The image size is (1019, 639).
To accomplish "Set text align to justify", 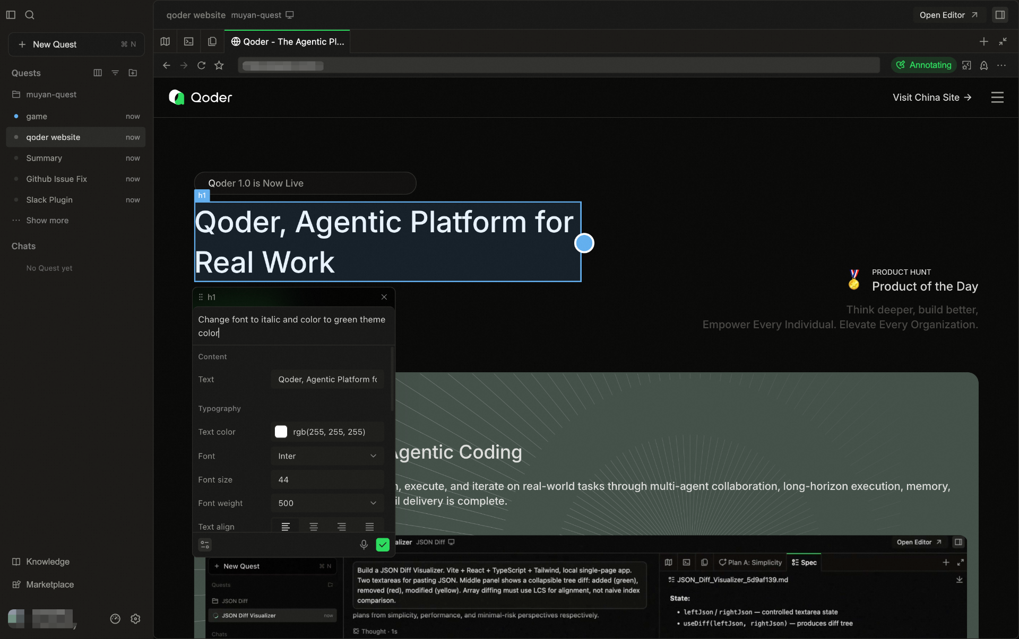I will (x=370, y=527).
